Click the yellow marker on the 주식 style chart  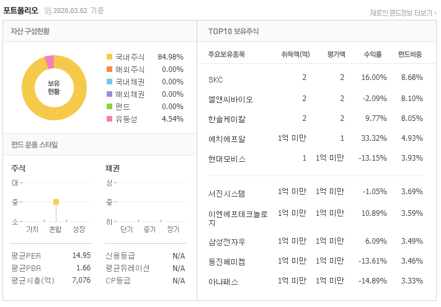(x=56, y=202)
